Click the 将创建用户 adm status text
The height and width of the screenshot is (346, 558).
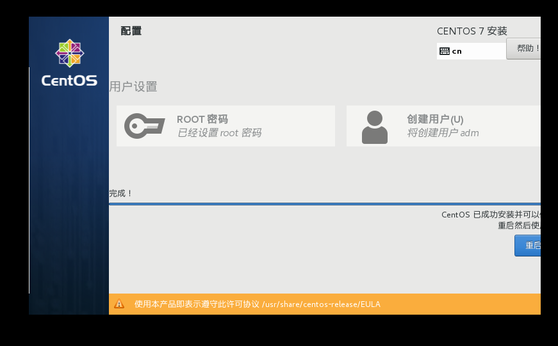tap(443, 133)
